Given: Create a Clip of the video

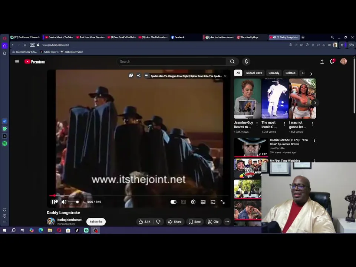Looking at the screenshot, I should 213,222.
